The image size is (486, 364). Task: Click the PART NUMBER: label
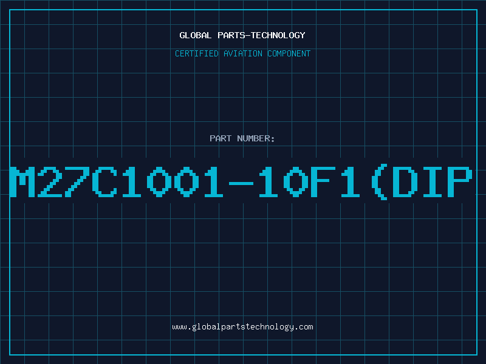(x=242, y=138)
